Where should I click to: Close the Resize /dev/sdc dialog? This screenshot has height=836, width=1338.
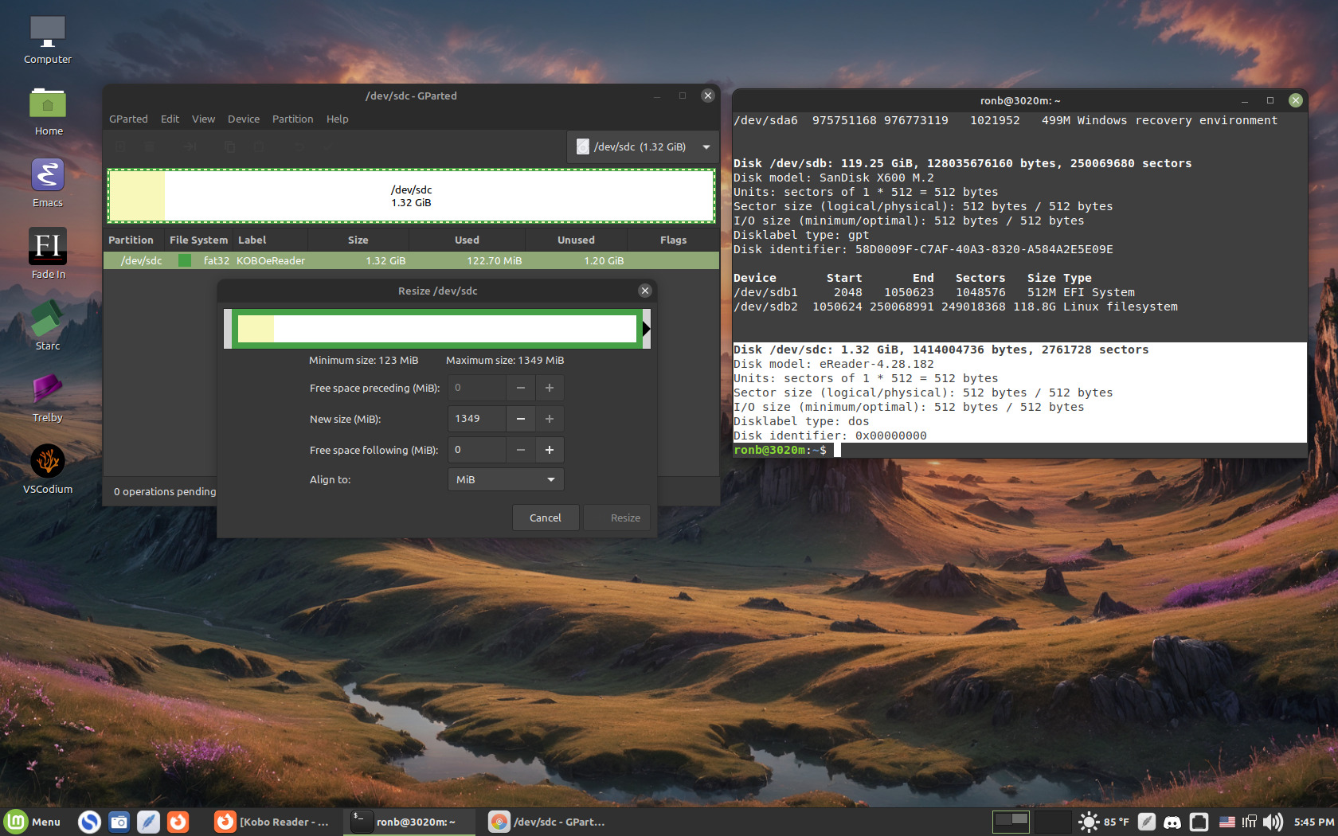(x=645, y=291)
